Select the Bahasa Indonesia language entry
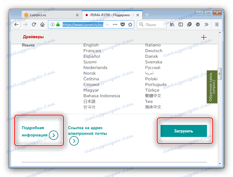Image resolution: width=233 pixels, height=177 pixels. tap(102, 96)
